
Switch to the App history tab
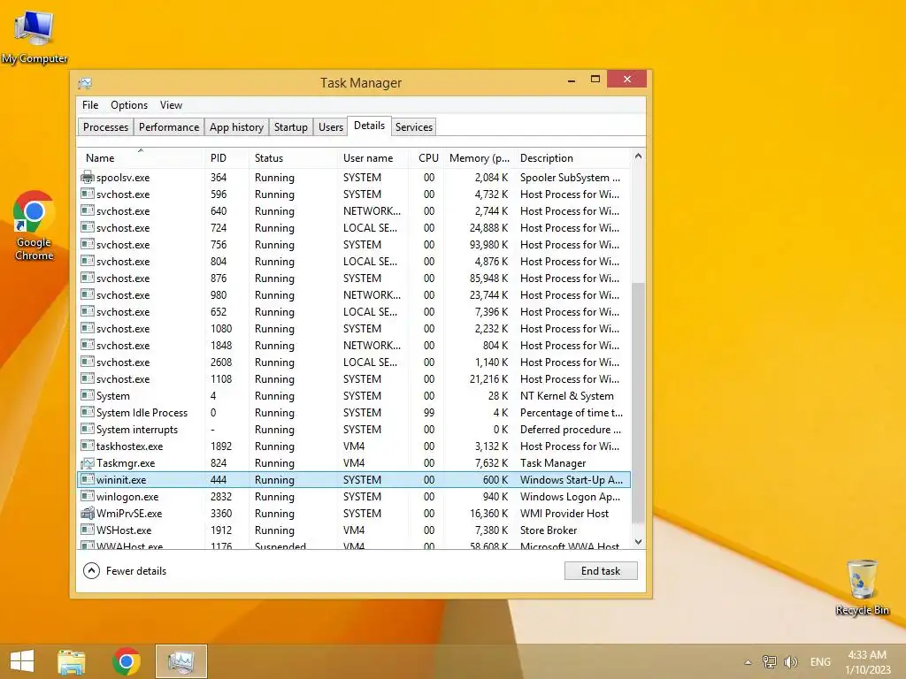point(236,127)
